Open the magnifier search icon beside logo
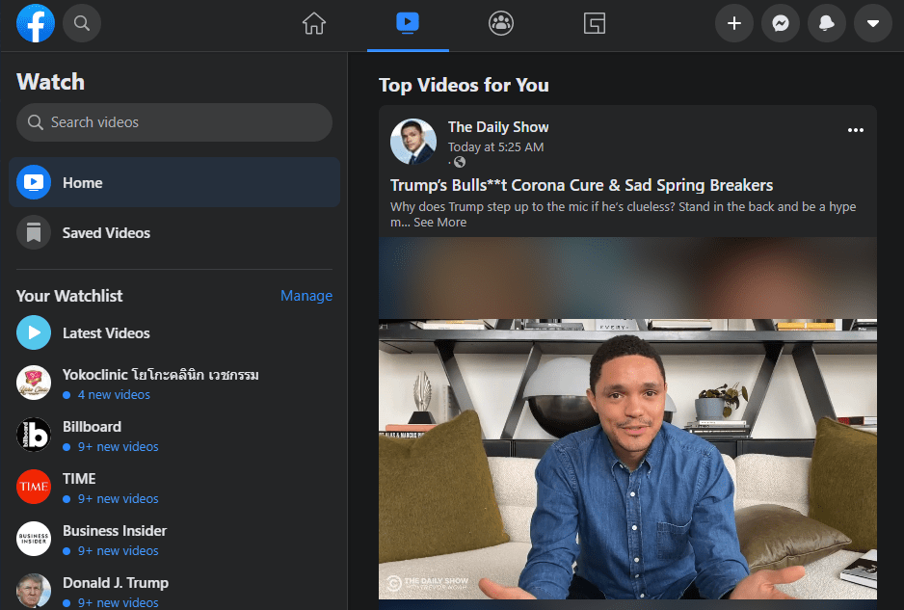The height and width of the screenshot is (610, 904). pos(82,23)
